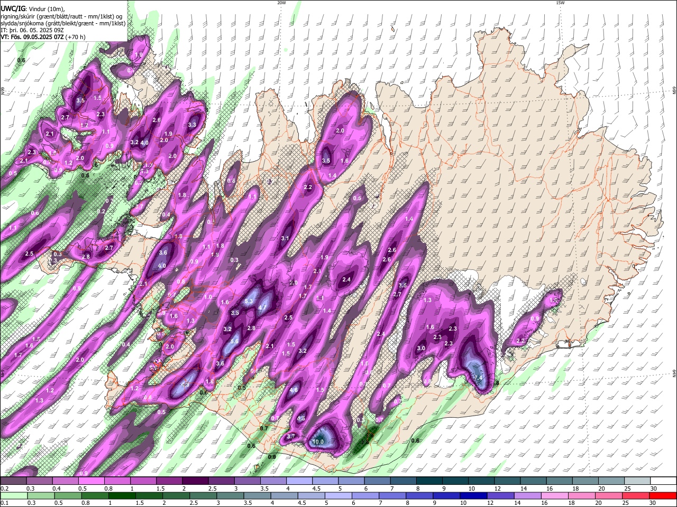Pick upper snow legend swatch labeled 10

481,481
